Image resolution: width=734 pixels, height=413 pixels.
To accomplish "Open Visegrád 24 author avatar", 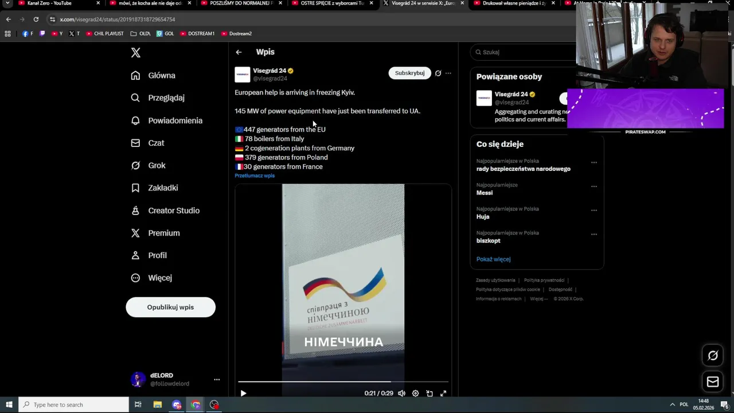I will 242,75.
